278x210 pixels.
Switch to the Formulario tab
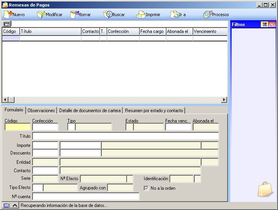(x=14, y=110)
